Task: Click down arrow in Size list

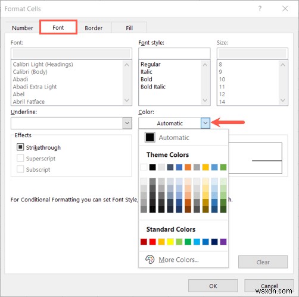Action: click(283, 100)
